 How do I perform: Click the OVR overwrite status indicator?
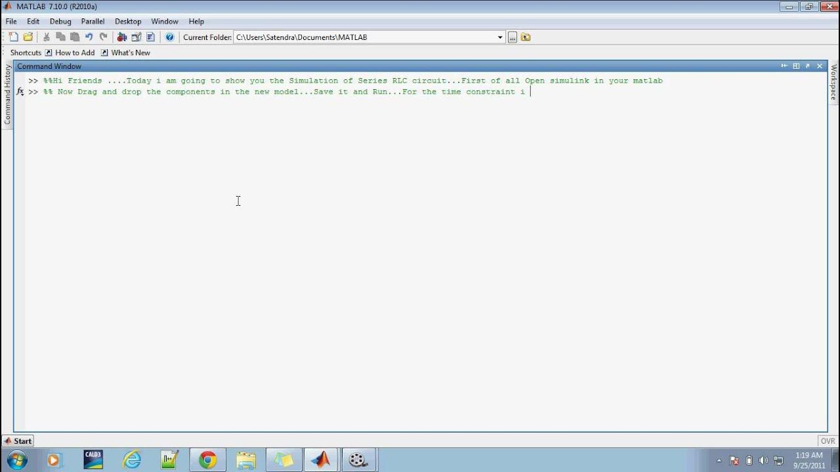[x=828, y=441]
